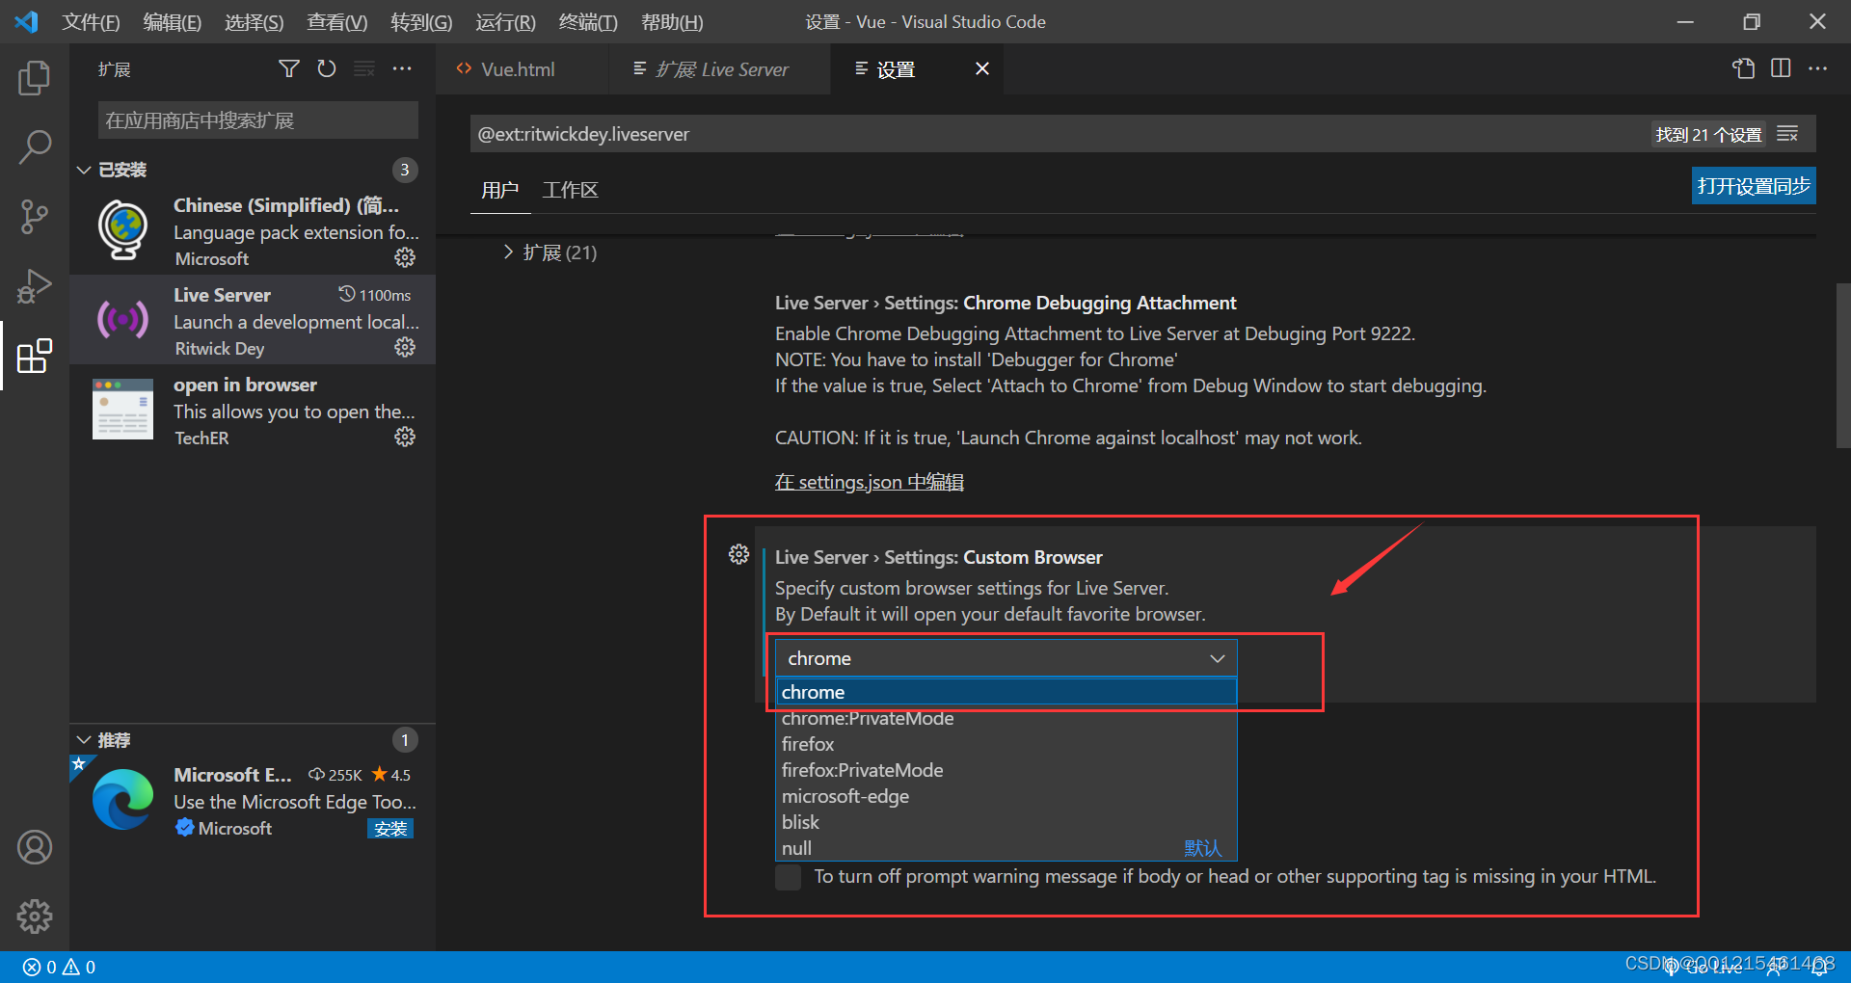The image size is (1851, 983).
Task: Switch to the 扩展 Live Server tab
Action: pos(720,69)
